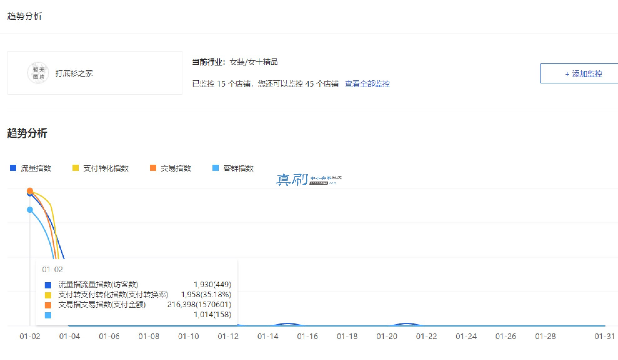618x360 pixels.
Task: Click the 趋势分析 page title at top
Action: 25,16
